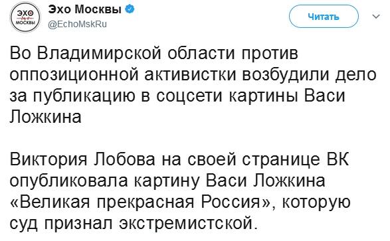Open the Эхо Москвы round avatar logo
This screenshot has width=390, height=241.
pos(25,17)
